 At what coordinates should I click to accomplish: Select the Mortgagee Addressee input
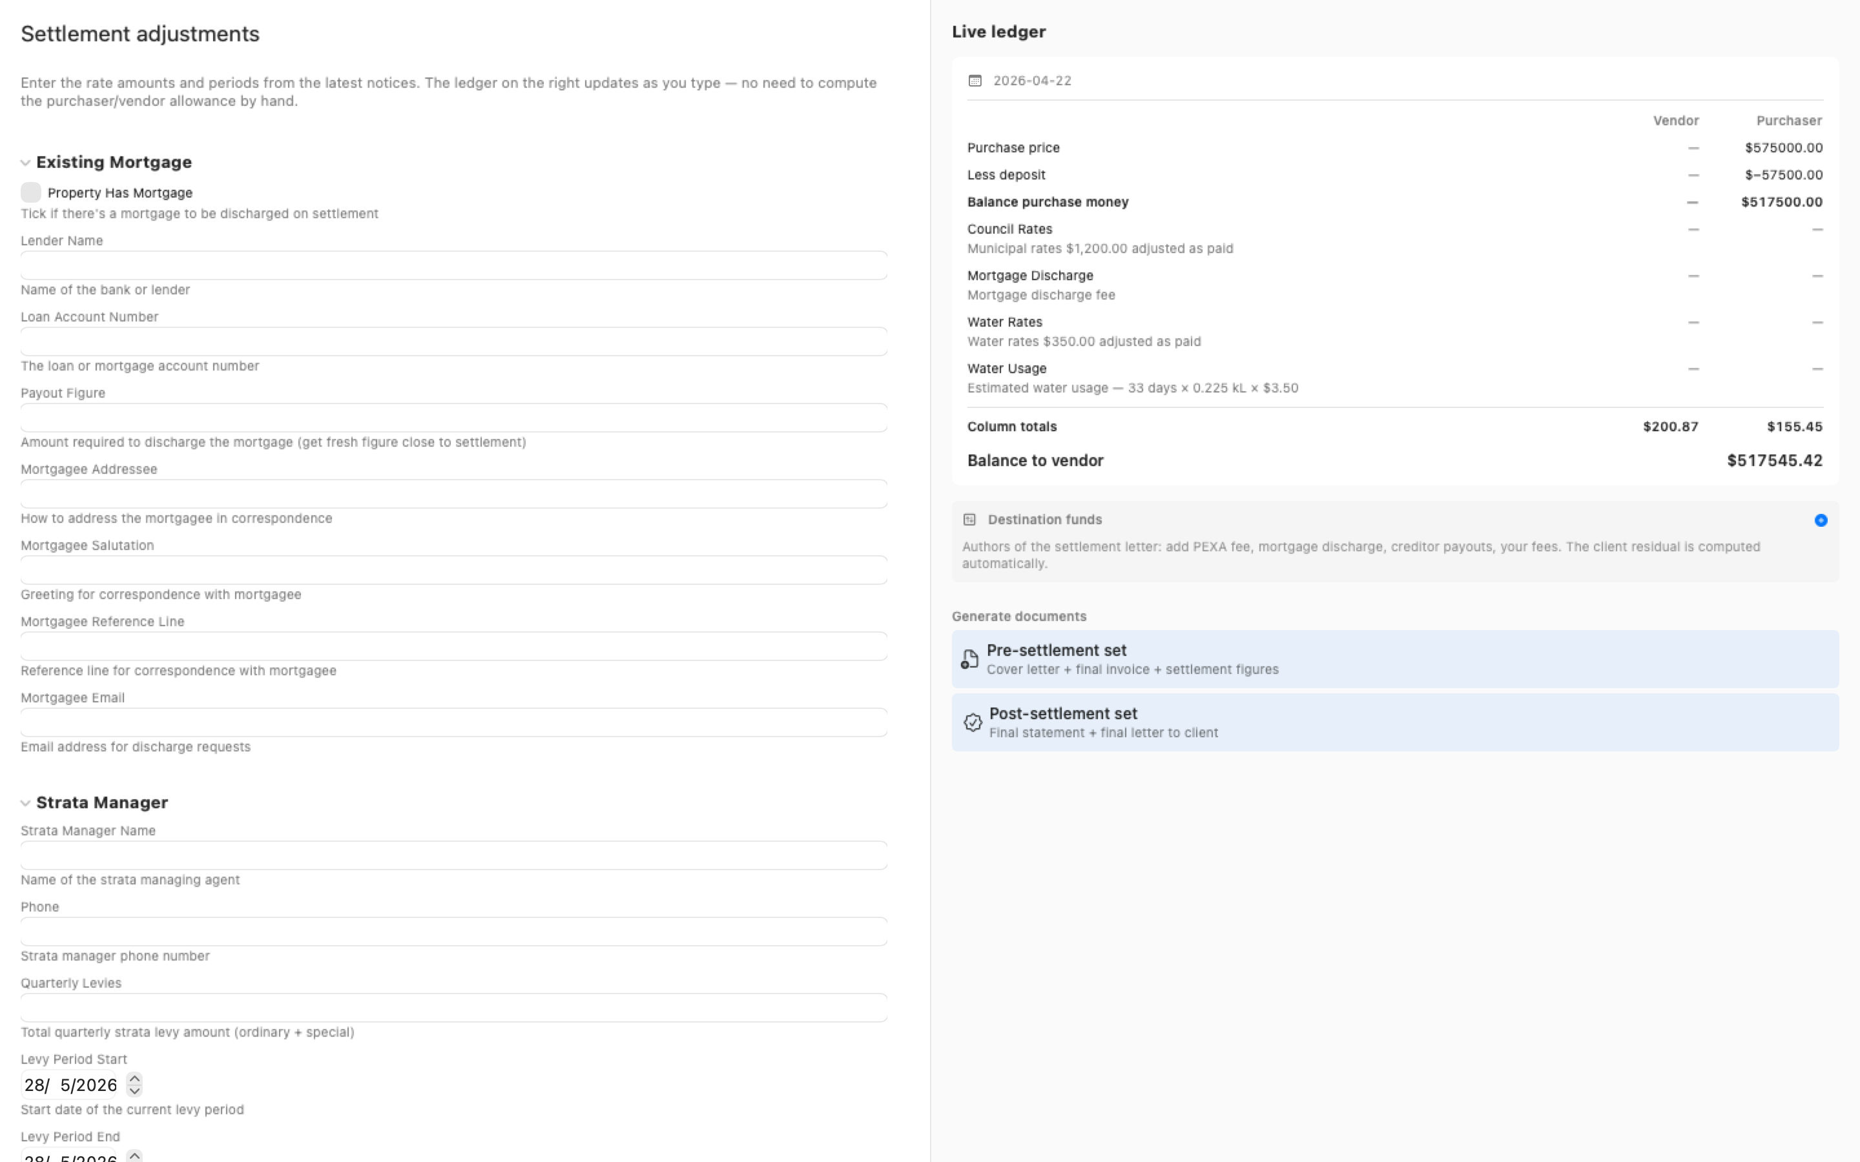(453, 493)
